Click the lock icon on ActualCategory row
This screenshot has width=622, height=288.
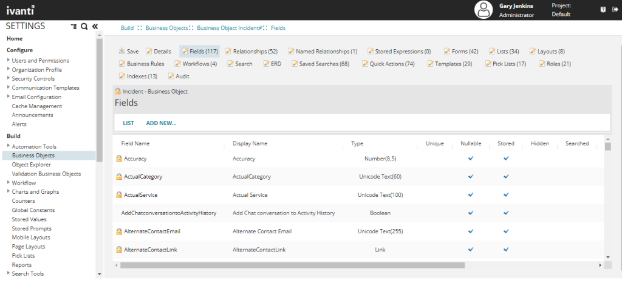pyautogui.click(x=118, y=177)
